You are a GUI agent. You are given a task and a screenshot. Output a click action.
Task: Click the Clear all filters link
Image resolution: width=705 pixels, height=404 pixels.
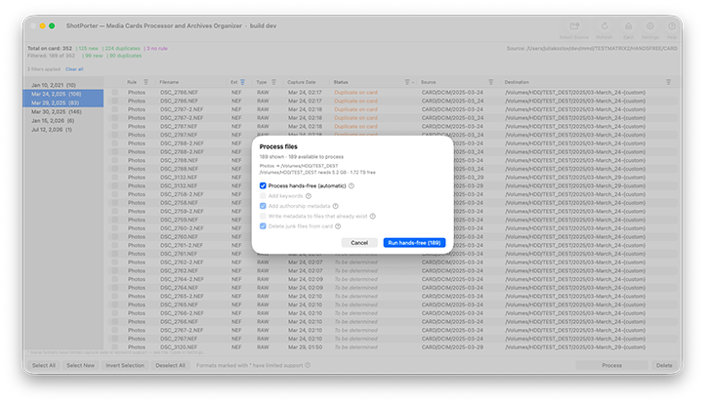(x=74, y=69)
